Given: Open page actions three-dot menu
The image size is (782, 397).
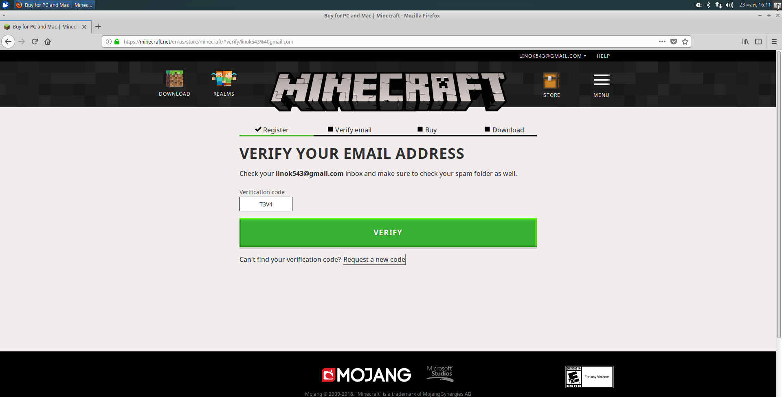Looking at the screenshot, I should tap(662, 42).
